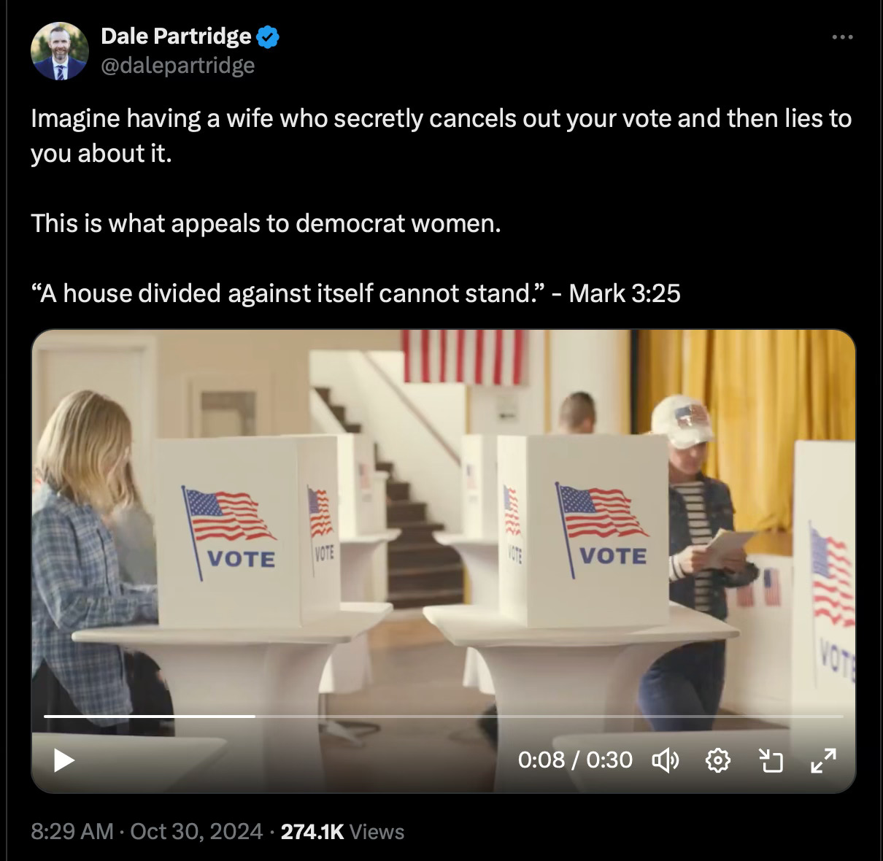The width and height of the screenshot is (883, 861).
Task: Open the video in picture-in-picture mode
Action: pos(771,760)
